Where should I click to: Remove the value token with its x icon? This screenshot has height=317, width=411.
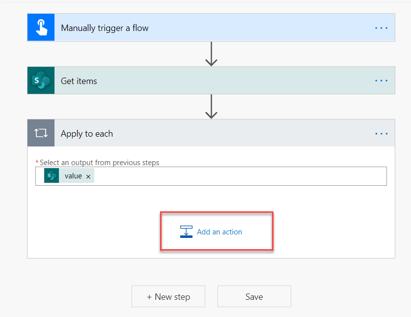88,175
